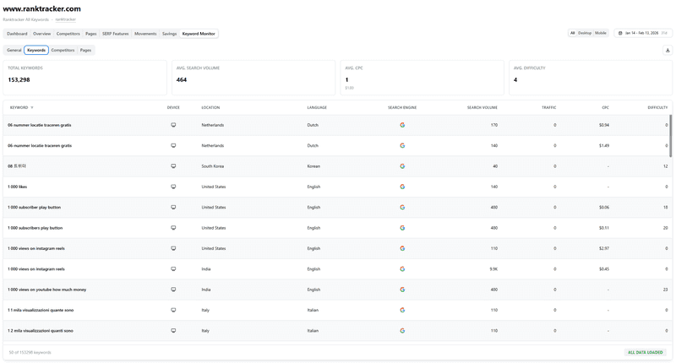Download the keyword data via export icon

[x=668, y=51]
